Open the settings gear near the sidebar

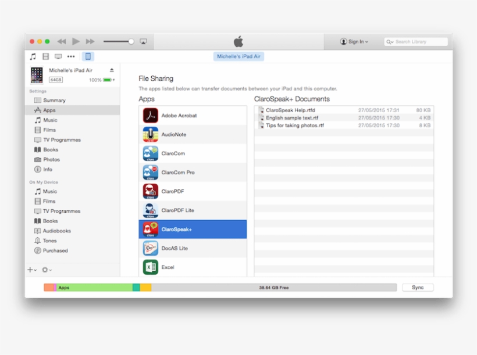[x=45, y=270]
